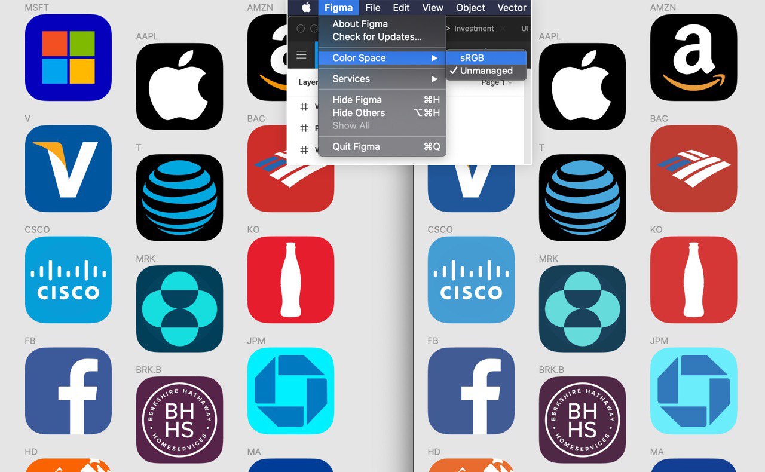The image size is (765, 472).
Task: Select the Merck tile on left canvas
Action: click(179, 308)
